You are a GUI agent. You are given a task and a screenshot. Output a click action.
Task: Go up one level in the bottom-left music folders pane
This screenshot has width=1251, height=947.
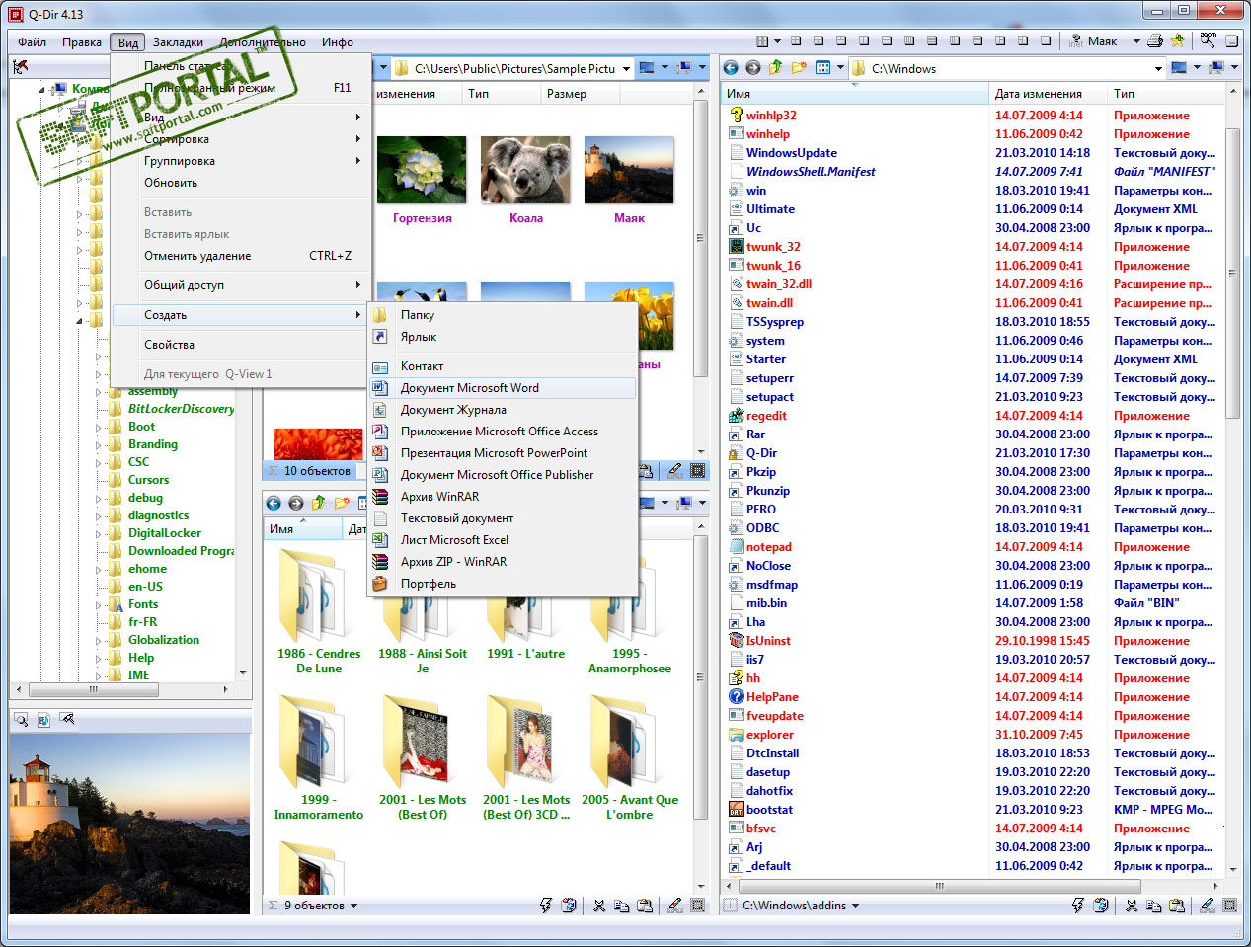(x=318, y=503)
